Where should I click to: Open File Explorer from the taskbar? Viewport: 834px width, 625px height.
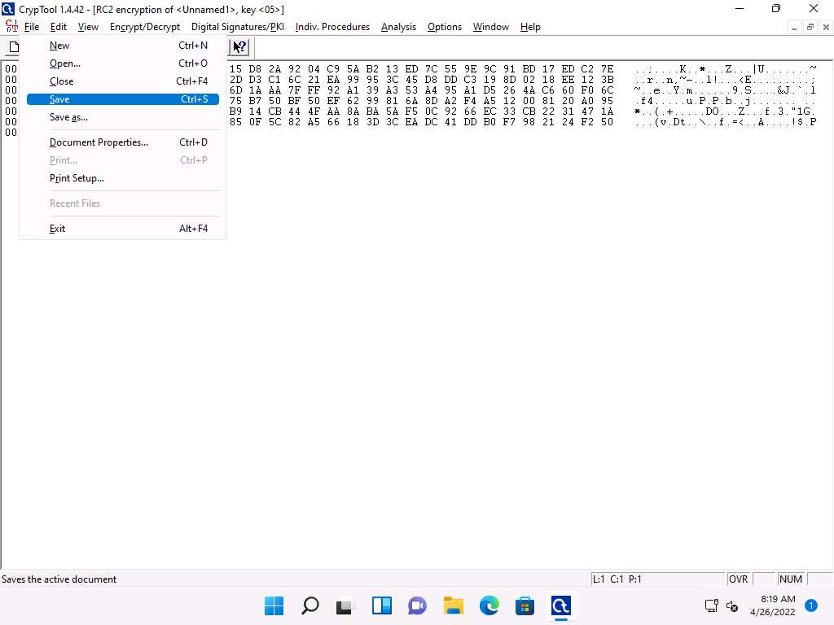click(453, 605)
